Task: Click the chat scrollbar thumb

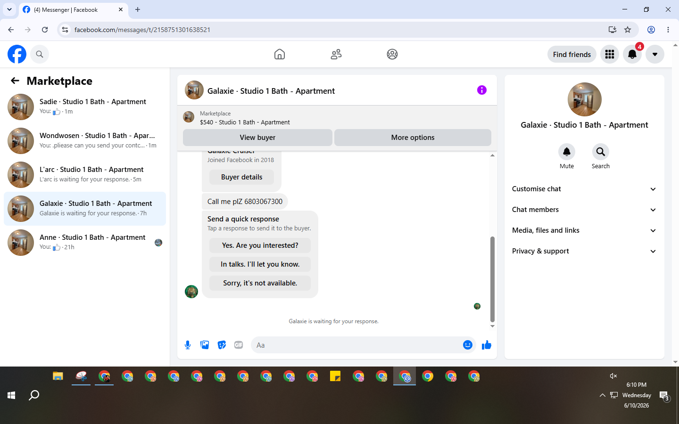Action: [x=492, y=279]
